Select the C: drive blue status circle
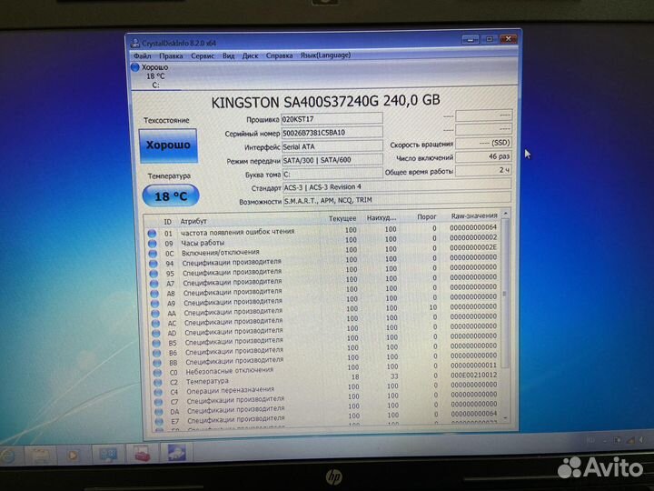This screenshot has width=654, height=491. click(x=134, y=66)
